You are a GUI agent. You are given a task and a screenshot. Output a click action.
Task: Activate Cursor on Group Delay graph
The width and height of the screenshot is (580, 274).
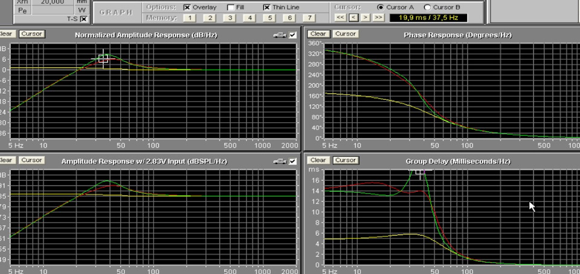pyautogui.click(x=346, y=160)
